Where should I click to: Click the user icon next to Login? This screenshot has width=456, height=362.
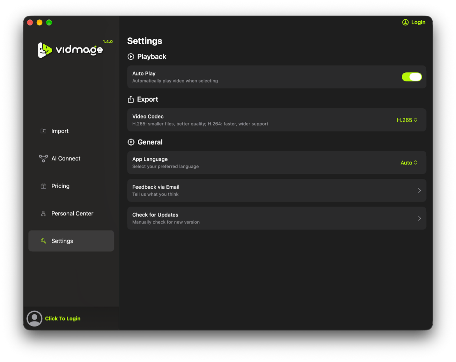405,22
